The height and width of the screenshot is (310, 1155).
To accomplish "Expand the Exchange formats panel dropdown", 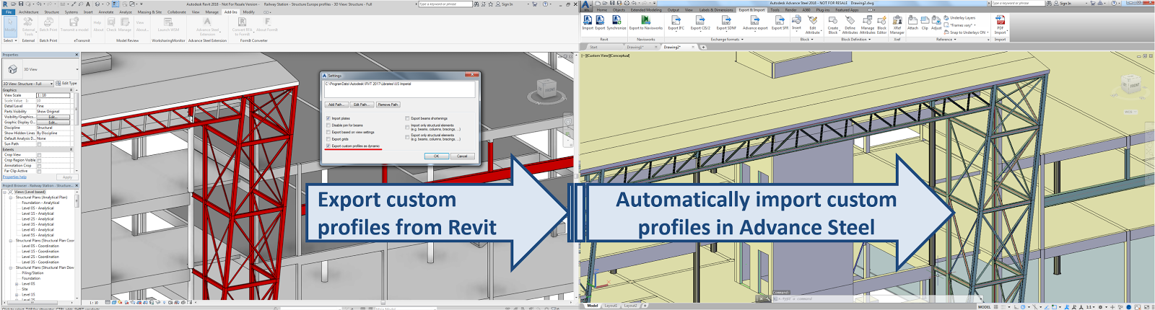I will (726, 40).
